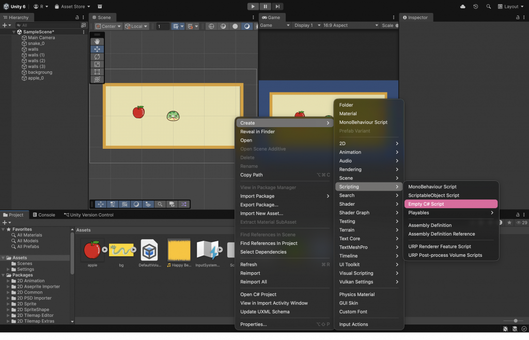The image size is (529, 340).
Task: Switch to wireframe draw mode icon
Action: [x=211, y=26]
